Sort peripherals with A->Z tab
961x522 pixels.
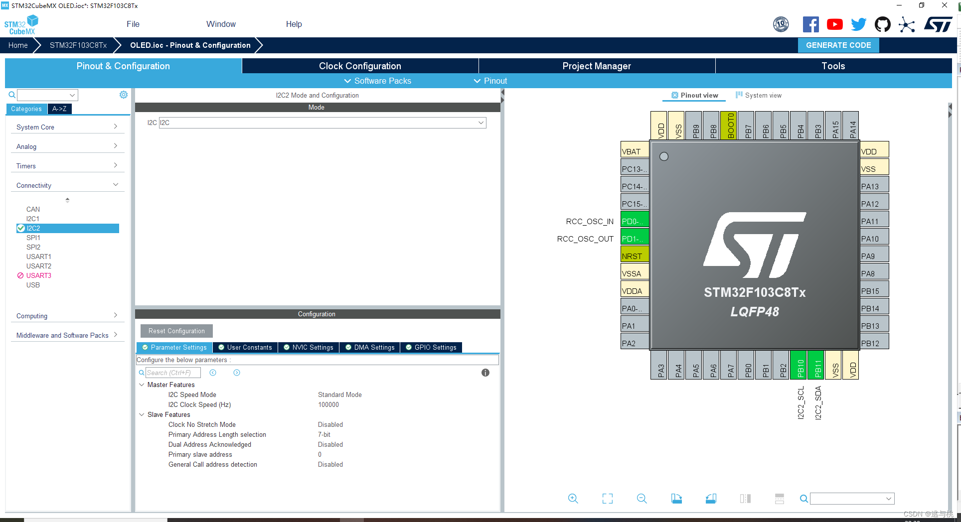(59, 109)
